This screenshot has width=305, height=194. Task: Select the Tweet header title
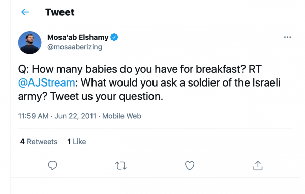[x=60, y=12]
